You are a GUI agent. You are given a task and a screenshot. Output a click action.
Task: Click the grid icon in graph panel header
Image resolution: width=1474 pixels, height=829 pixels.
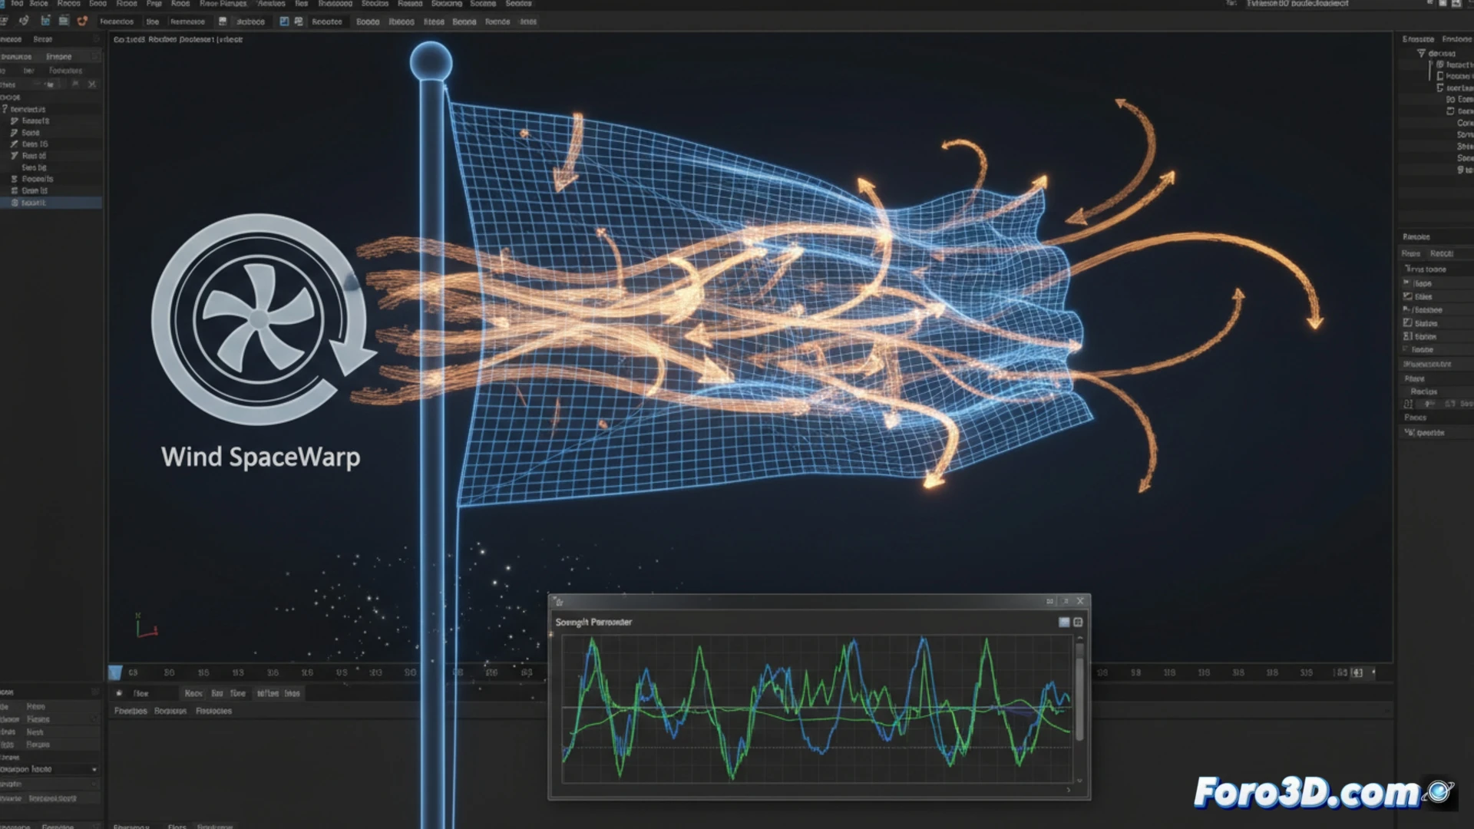(1078, 623)
